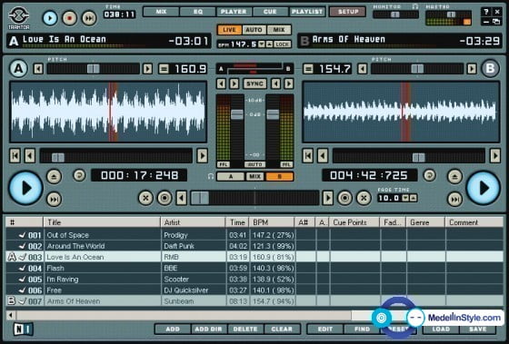Click the FIND button
This screenshot has height=344, width=509.
[x=363, y=329]
